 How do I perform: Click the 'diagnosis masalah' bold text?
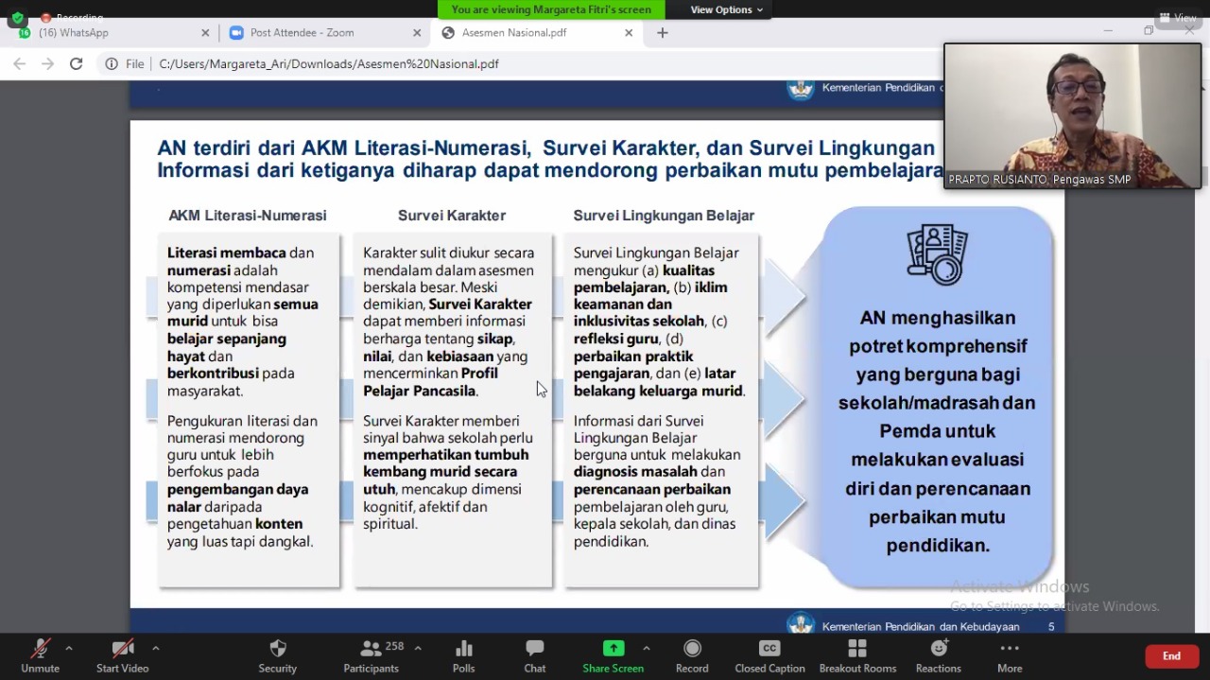point(635,472)
